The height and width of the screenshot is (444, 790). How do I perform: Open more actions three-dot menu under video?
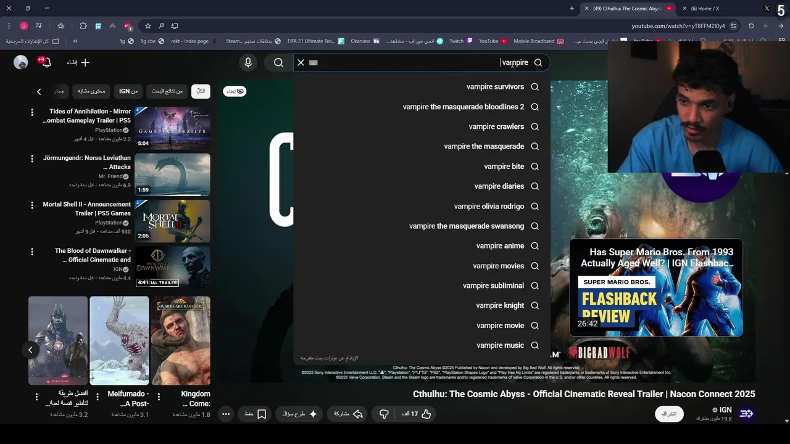pos(226,414)
